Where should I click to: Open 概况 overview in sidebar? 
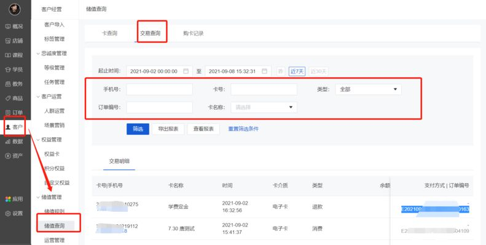(x=14, y=26)
